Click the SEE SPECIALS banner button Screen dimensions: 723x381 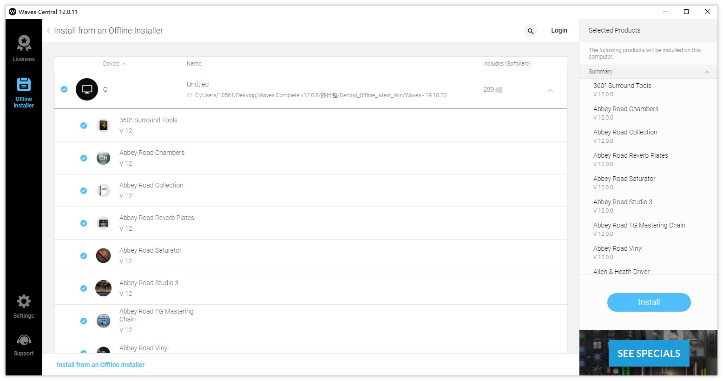tap(649, 354)
